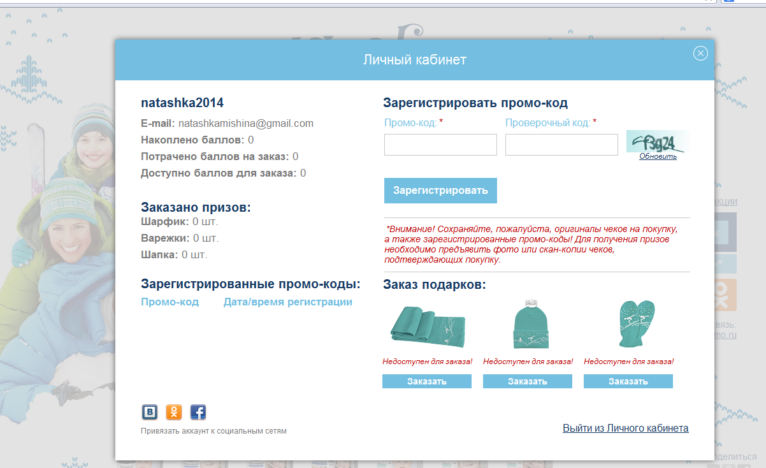Viewport: 766px width, 468px height.
Task: Click Выйти из Личного кабинета link
Action: tap(625, 428)
